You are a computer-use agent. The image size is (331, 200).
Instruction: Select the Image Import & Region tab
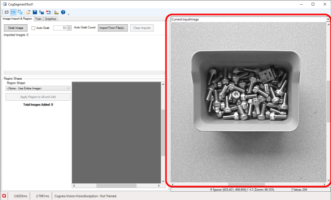coord(17,19)
